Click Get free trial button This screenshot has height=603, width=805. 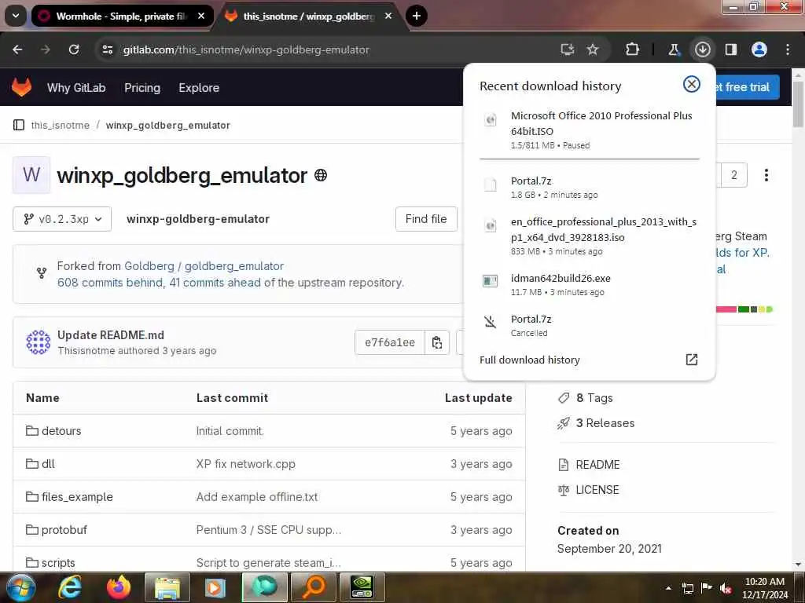(747, 87)
